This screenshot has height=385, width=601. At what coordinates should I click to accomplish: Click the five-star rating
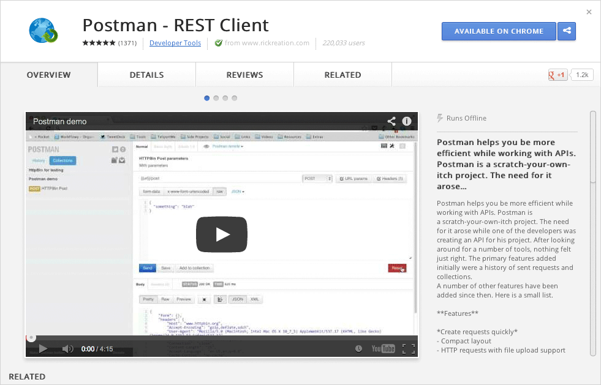pos(99,43)
